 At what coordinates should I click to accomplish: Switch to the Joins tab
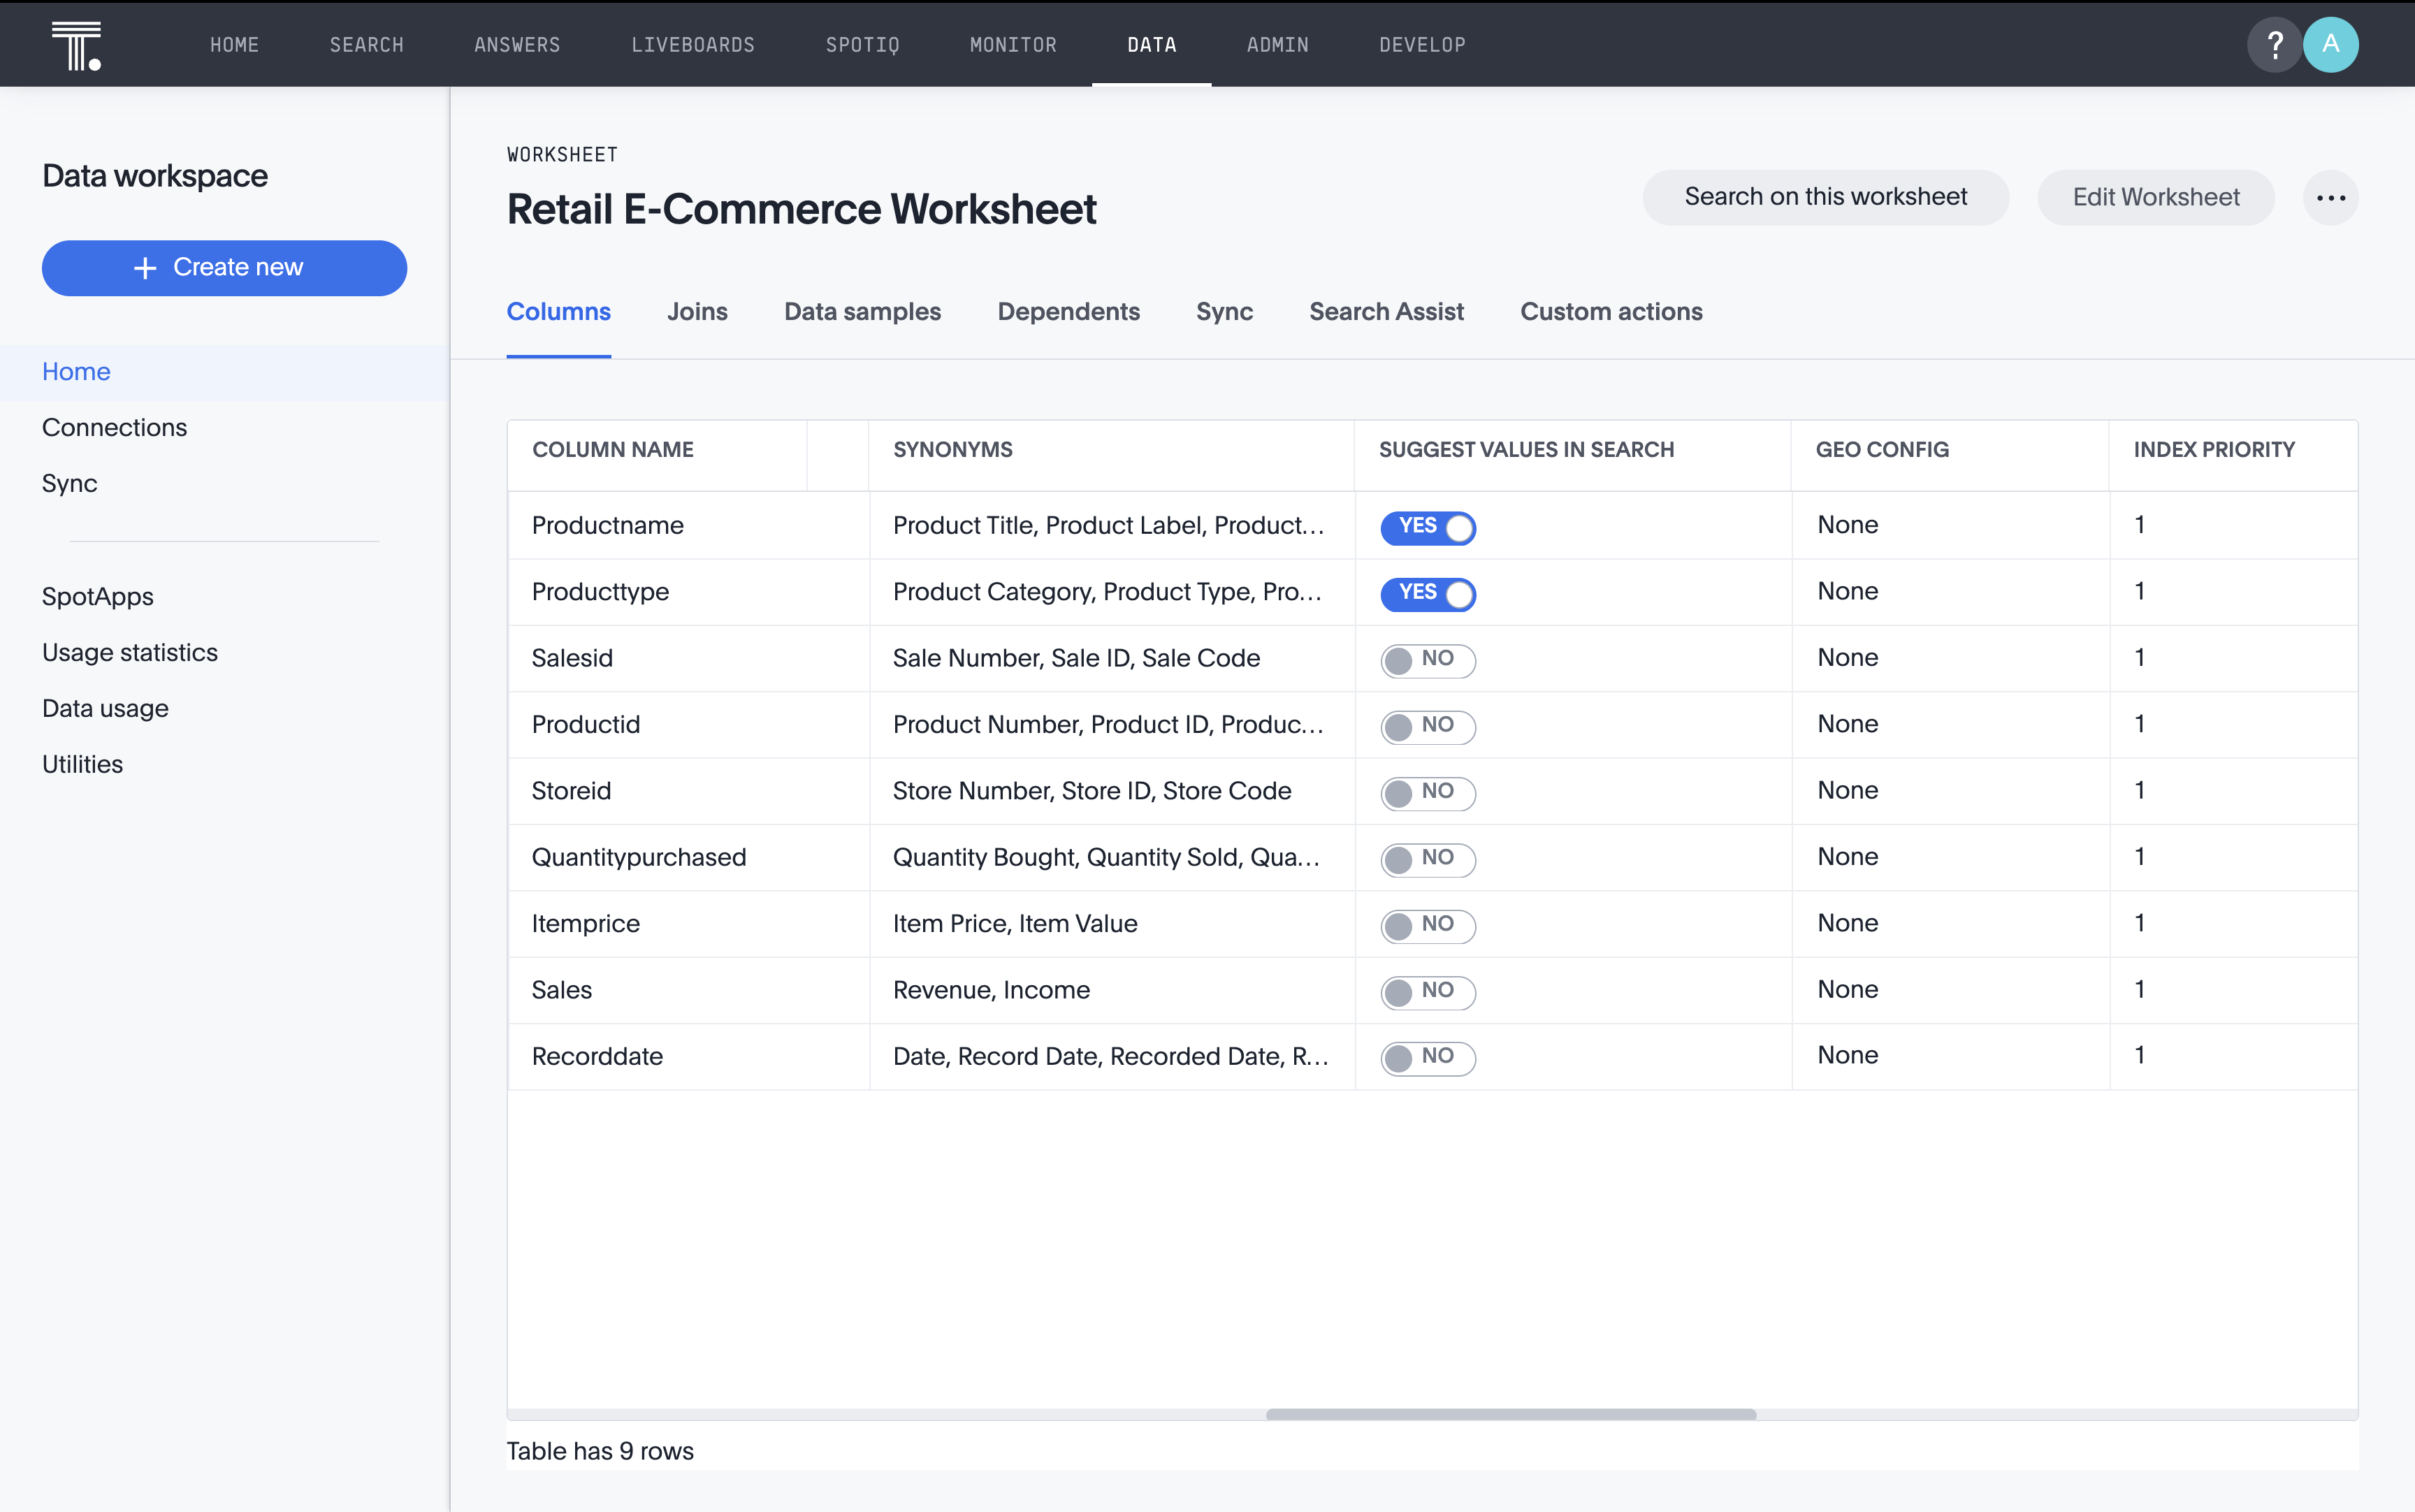click(697, 311)
